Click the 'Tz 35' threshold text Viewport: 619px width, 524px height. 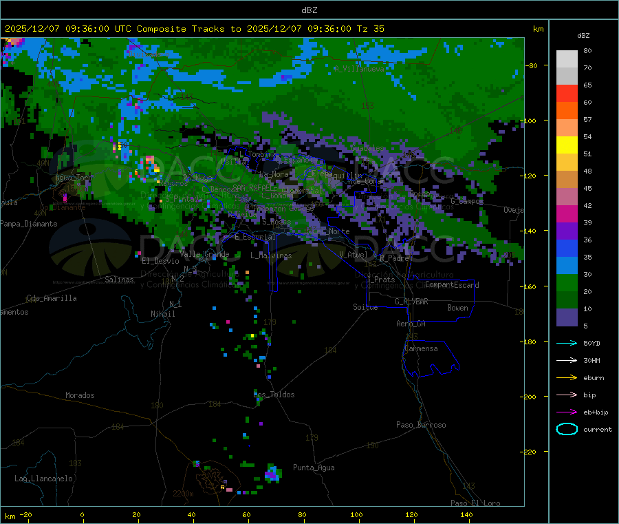[370, 29]
